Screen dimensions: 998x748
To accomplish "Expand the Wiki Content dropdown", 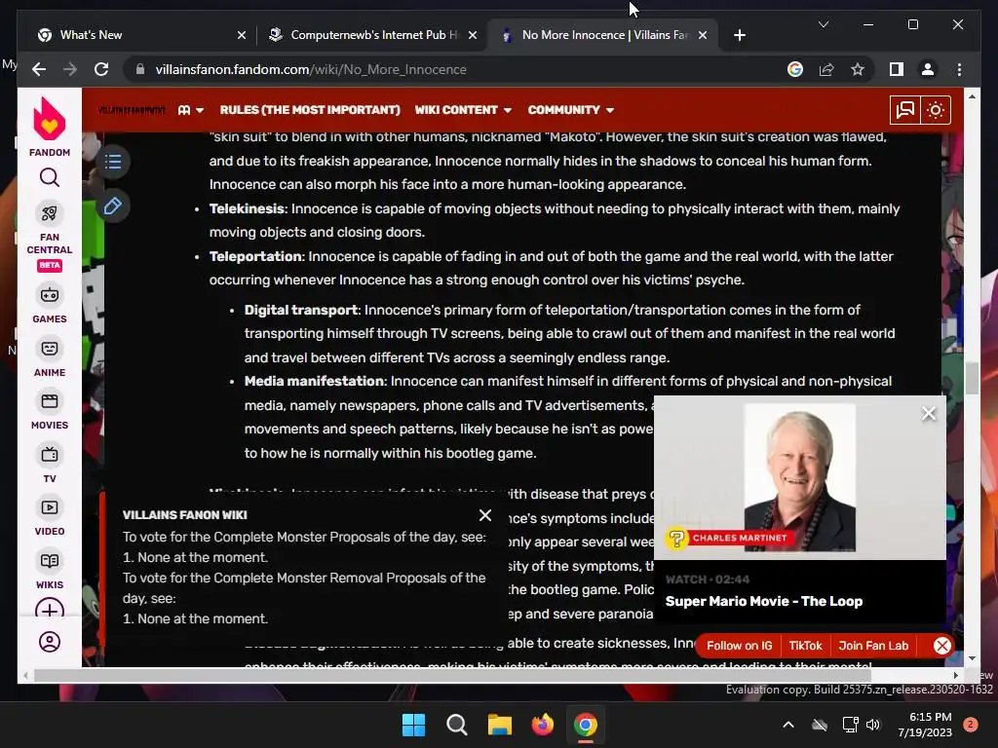I will click(x=463, y=110).
